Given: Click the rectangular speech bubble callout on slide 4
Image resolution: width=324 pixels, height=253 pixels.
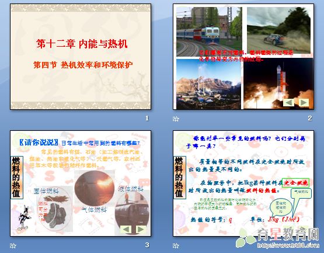Looking at the screenshot, I should [301, 193].
